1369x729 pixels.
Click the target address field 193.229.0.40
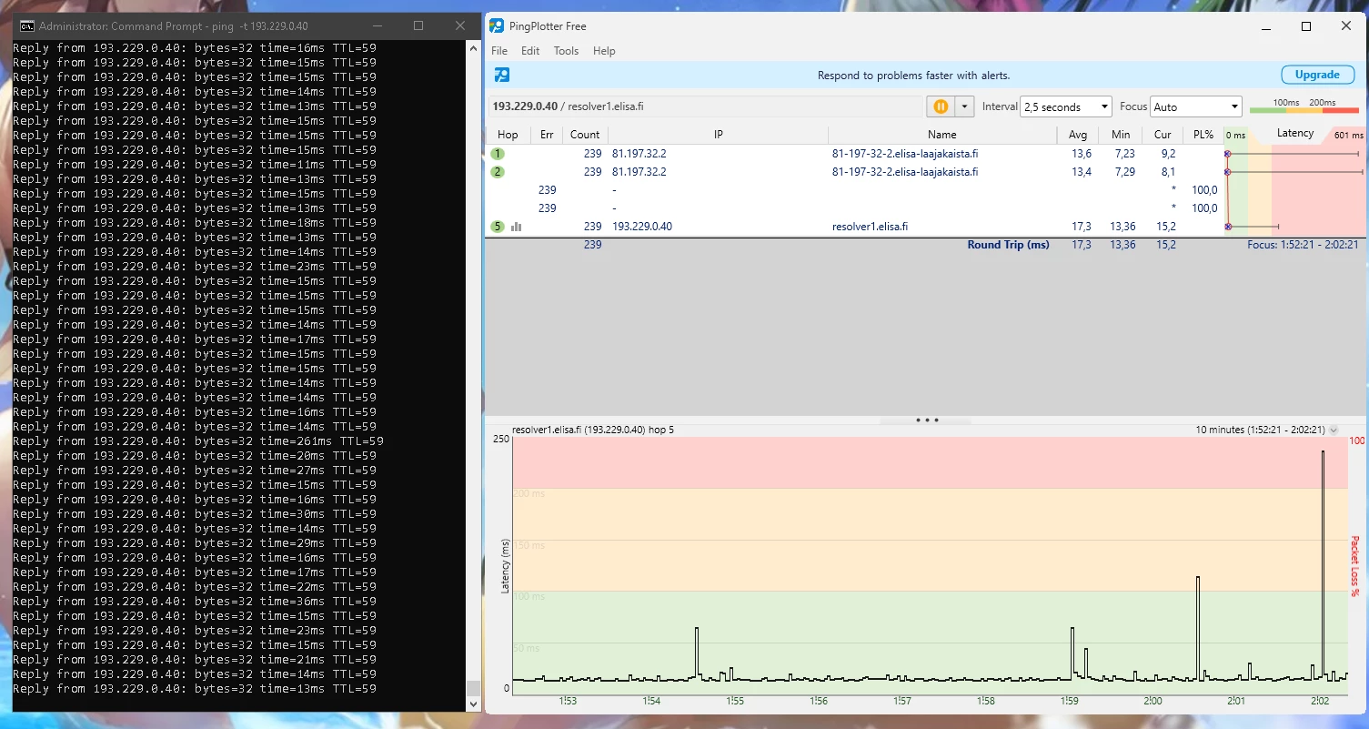[x=706, y=106]
